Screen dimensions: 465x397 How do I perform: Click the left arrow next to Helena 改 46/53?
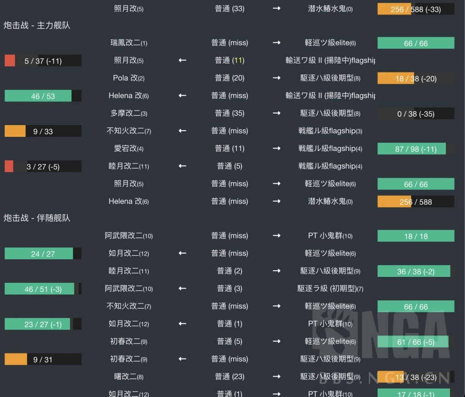[182, 96]
